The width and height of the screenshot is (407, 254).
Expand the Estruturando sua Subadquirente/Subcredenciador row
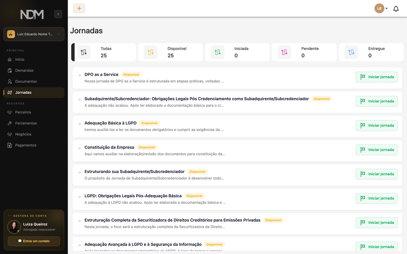point(80,173)
